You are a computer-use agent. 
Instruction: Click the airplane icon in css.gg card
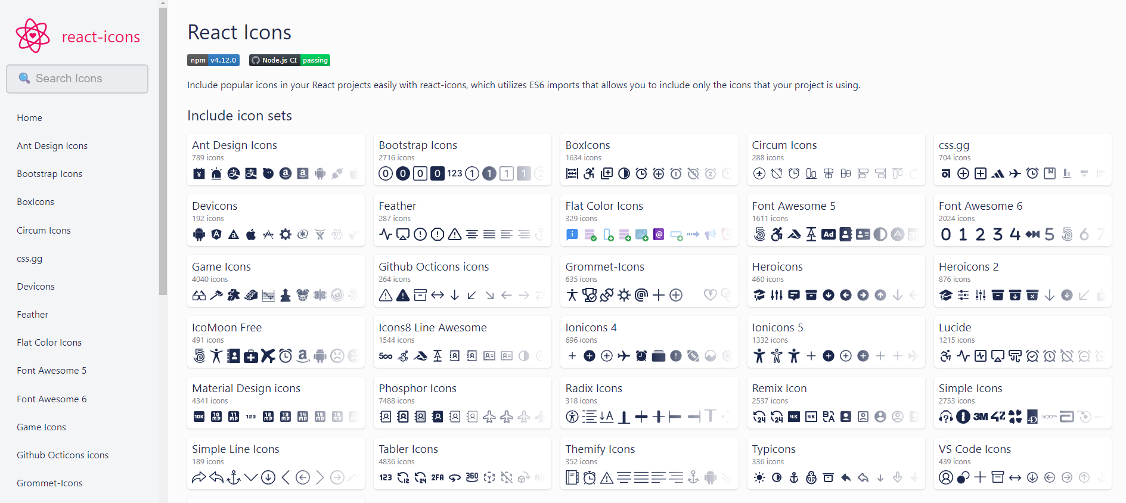[x=1015, y=173]
